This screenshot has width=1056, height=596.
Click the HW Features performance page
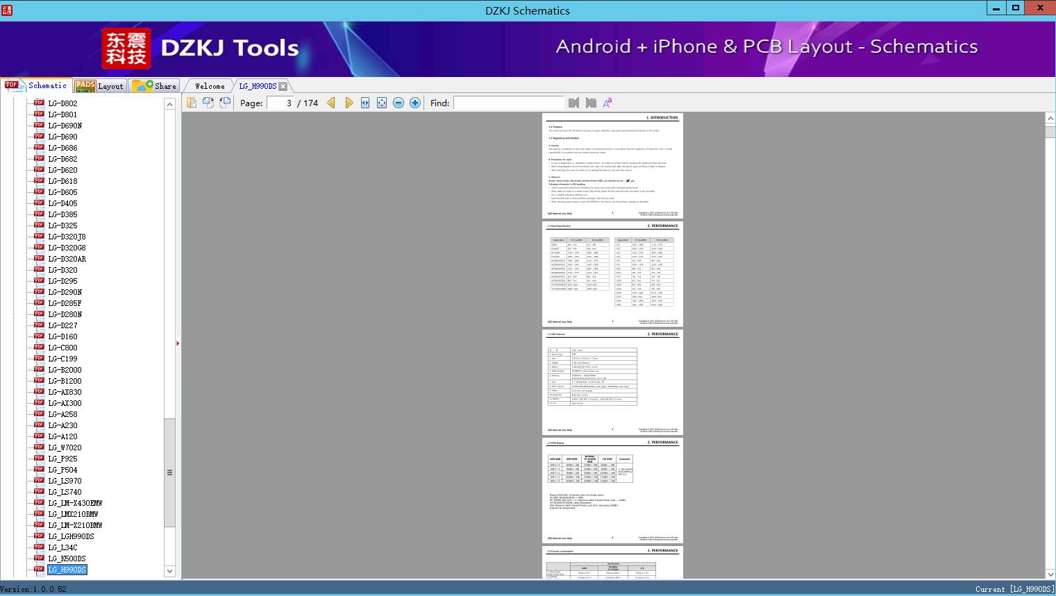tap(612, 382)
